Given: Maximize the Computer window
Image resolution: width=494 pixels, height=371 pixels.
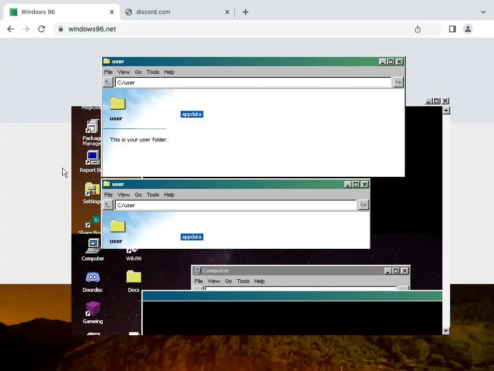Looking at the screenshot, I should click(x=396, y=271).
